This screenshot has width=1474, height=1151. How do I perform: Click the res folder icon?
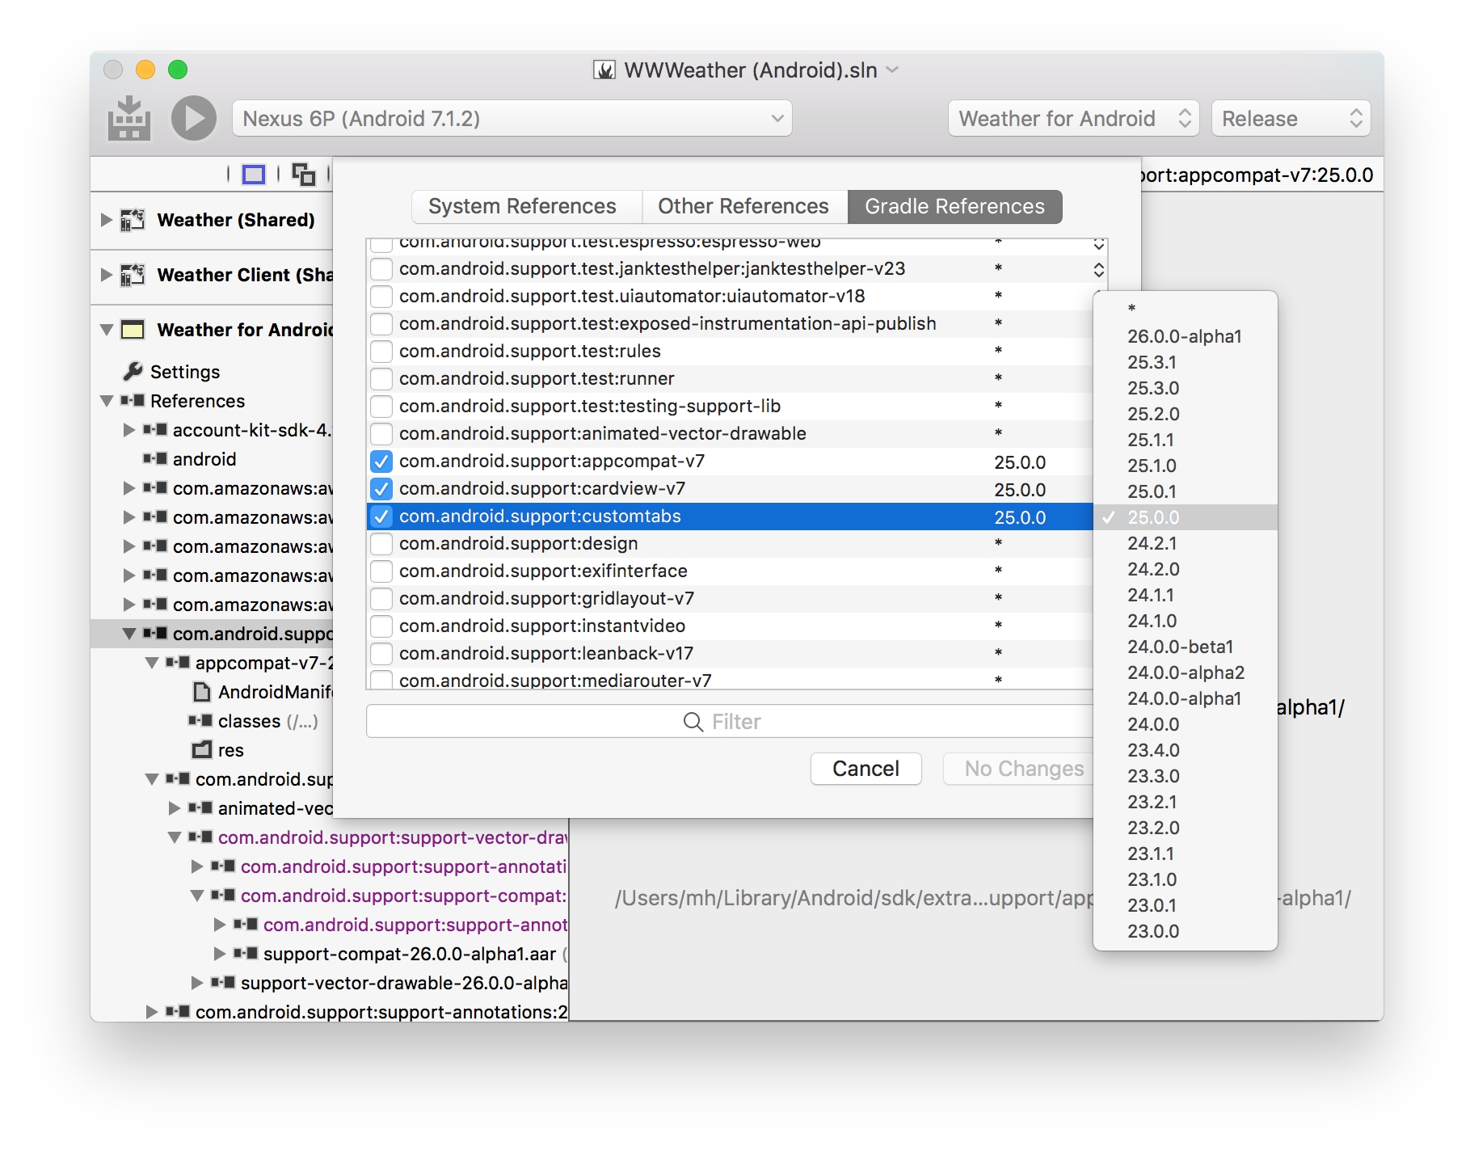201,750
